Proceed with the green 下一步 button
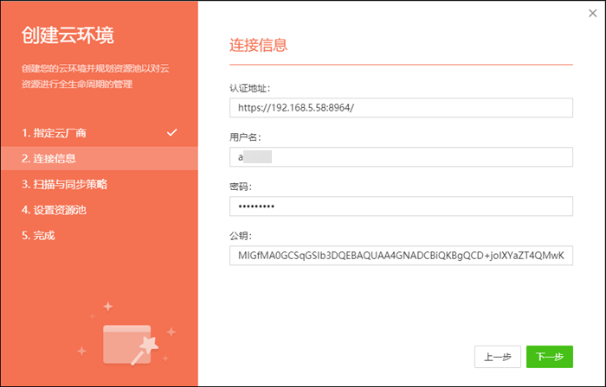This screenshot has width=606, height=387. [549, 357]
